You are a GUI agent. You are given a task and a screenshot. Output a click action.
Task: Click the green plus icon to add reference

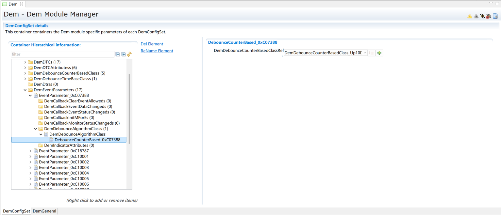click(x=379, y=53)
